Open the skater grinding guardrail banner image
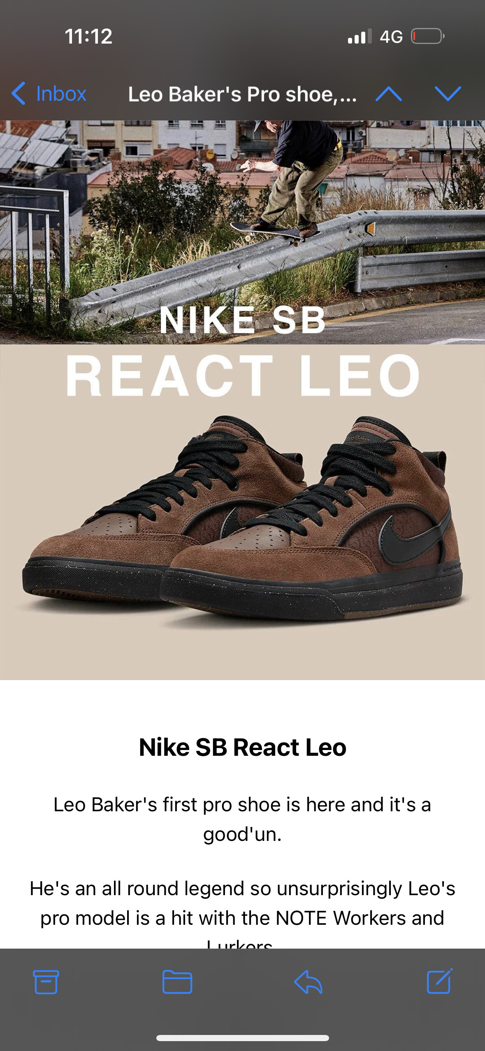The width and height of the screenshot is (485, 1051). pyautogui.click(x=242, y=232)
